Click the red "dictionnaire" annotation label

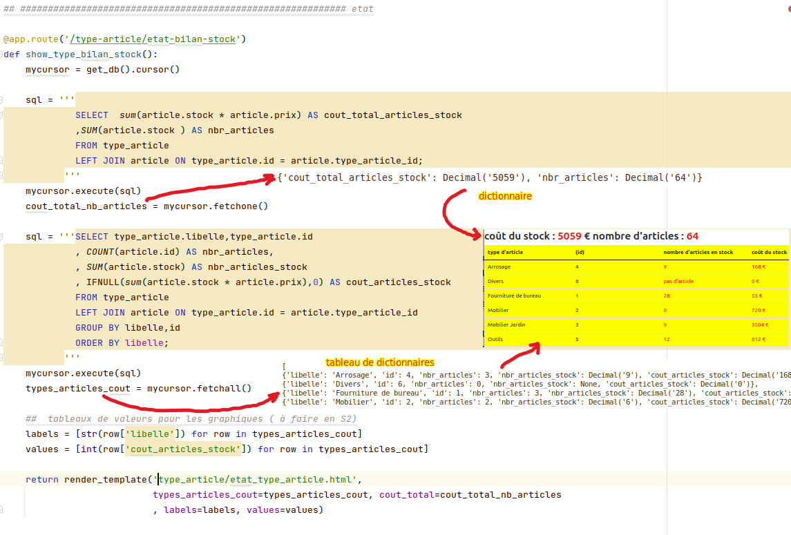pos(505,197)
